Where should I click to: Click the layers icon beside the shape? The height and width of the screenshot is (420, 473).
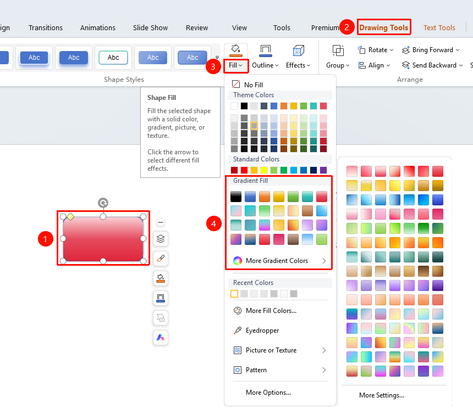point(161,239)
